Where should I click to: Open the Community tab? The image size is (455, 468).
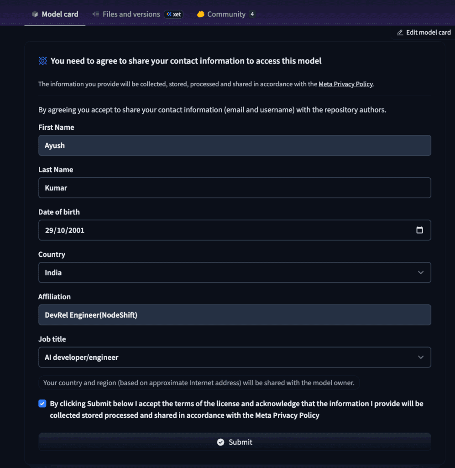pos(226,14)
